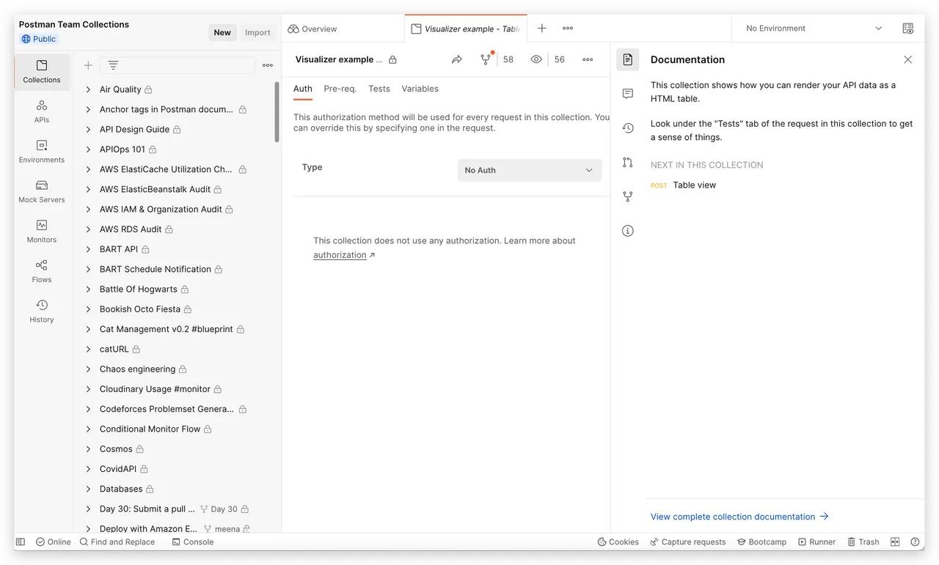Image resolution: width=939 pixels, height=565 pixels.
Task: Expand the AWS RDS Audit collection
Action: [88, 229]
